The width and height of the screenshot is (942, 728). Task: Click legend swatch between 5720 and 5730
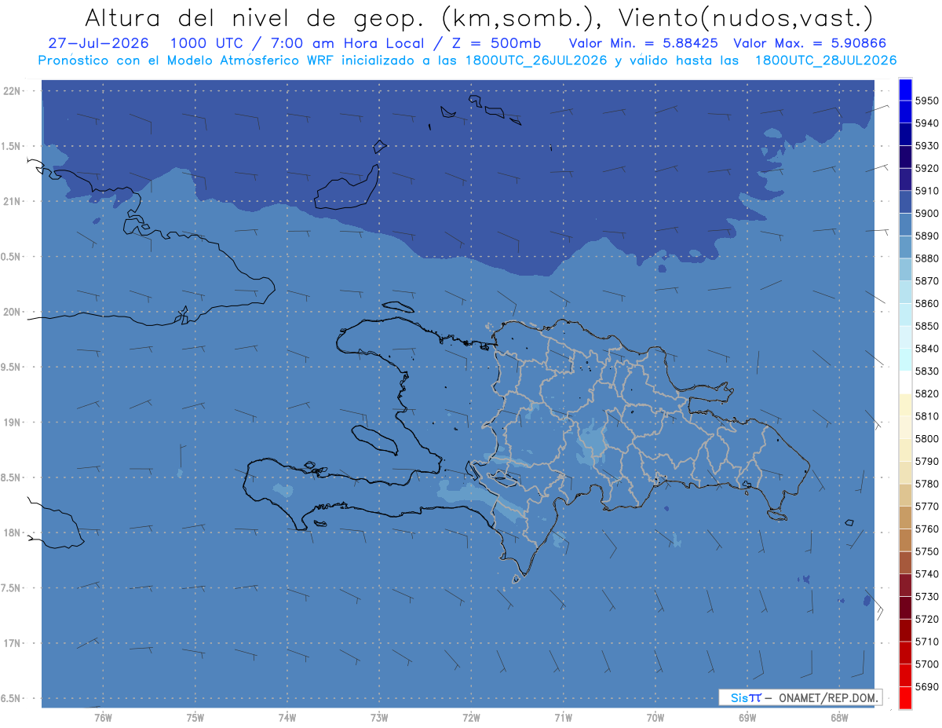tap(904, 607)
